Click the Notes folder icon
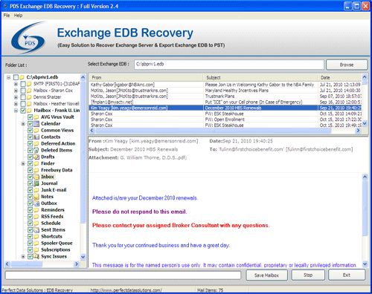Viewport: 372px width, 294px height. [36, 197]
